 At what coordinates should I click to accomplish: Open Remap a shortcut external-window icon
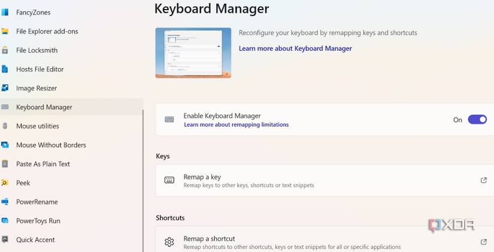click(484, 242)
